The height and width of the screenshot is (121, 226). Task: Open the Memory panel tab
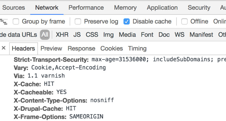click(x=125, y=8)
